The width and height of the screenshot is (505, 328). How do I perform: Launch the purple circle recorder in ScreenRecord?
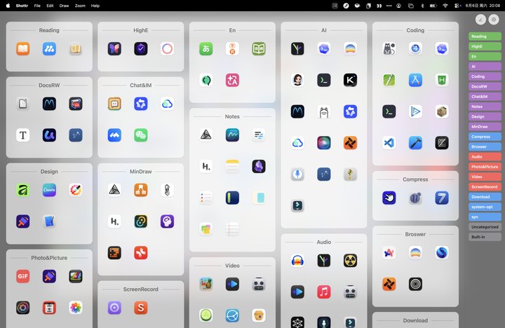(x=114, y=308)
